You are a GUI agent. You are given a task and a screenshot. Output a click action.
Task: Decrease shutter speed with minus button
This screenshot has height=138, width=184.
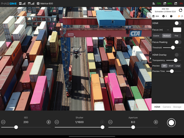(x=57, y=122)
